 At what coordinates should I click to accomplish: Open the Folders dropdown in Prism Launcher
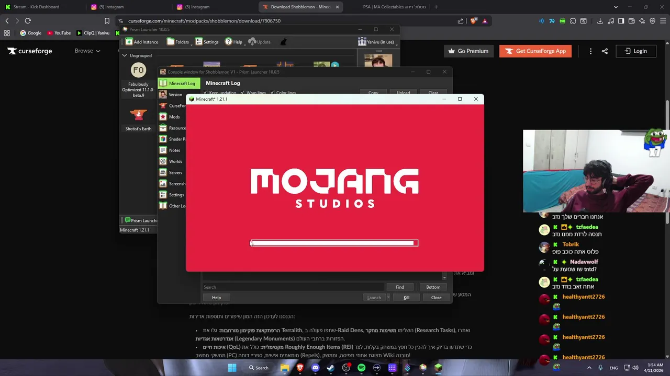pos(178,42)
